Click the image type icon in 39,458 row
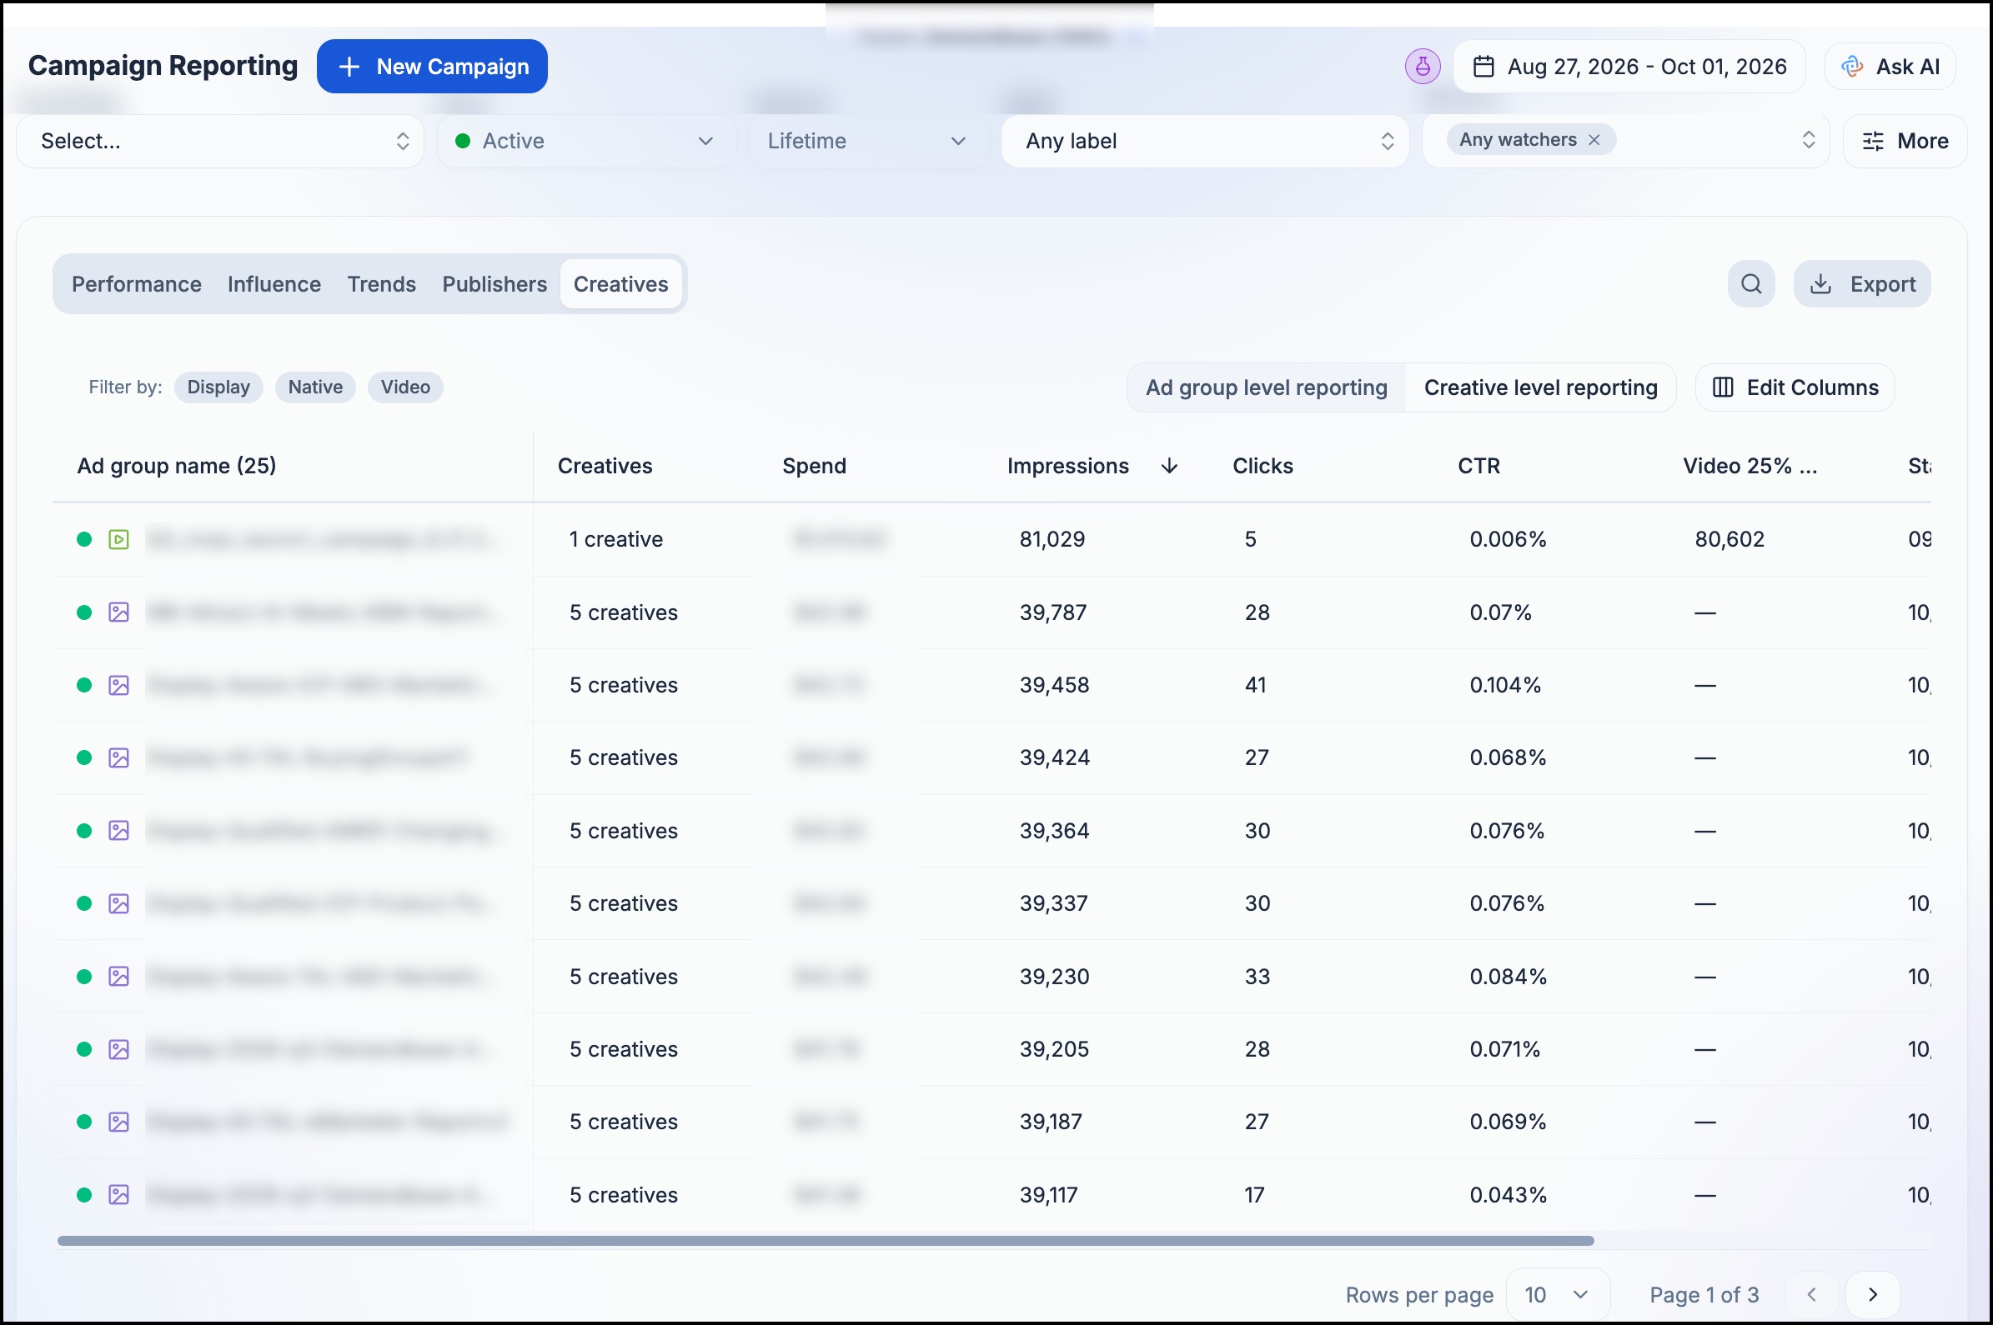 click(118, 685)
